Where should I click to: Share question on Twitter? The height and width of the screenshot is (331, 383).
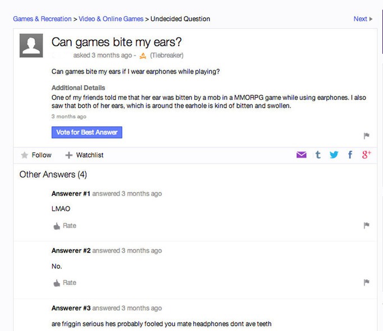tap(334, 155)
